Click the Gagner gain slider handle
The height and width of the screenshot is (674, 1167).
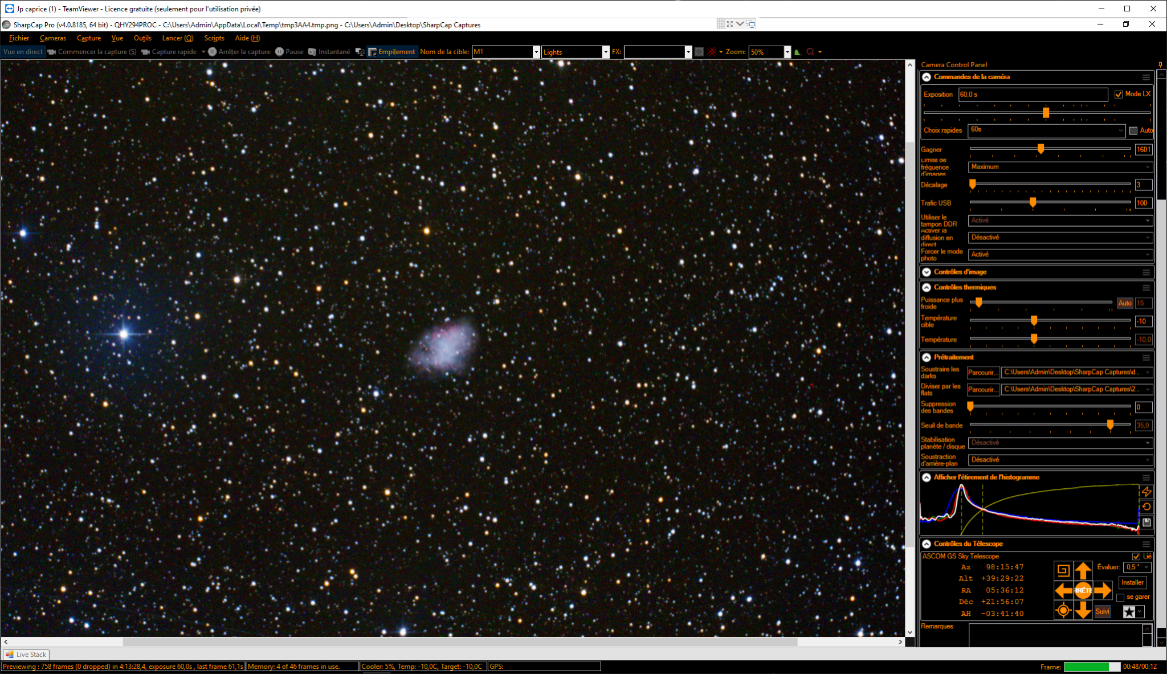coord(1040,149)
